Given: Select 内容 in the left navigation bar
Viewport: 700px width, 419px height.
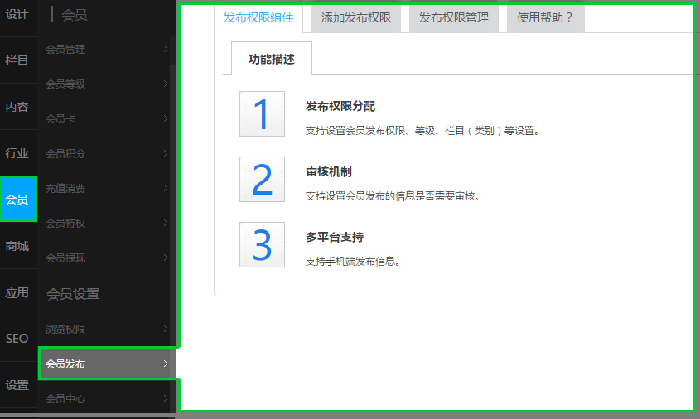Looking at the screenshot, I should point(17,107).
